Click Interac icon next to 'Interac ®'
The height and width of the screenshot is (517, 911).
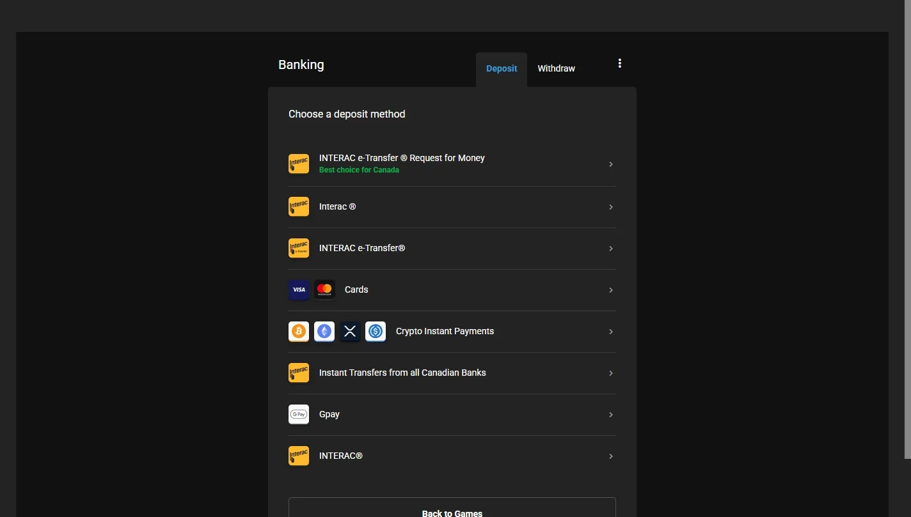pos(299,207)
